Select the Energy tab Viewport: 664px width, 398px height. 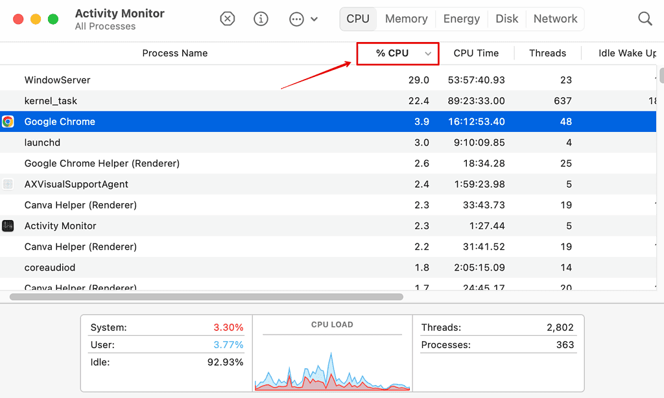(x=461, y=18)
